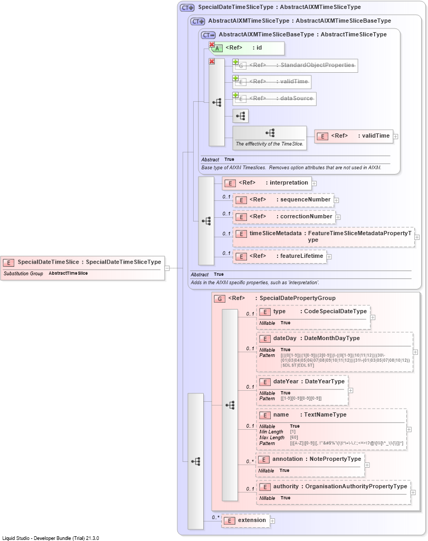428x541 pixels.
Task: Select the outer sequence compositor near extension
Action: click(x=195, y=462)
